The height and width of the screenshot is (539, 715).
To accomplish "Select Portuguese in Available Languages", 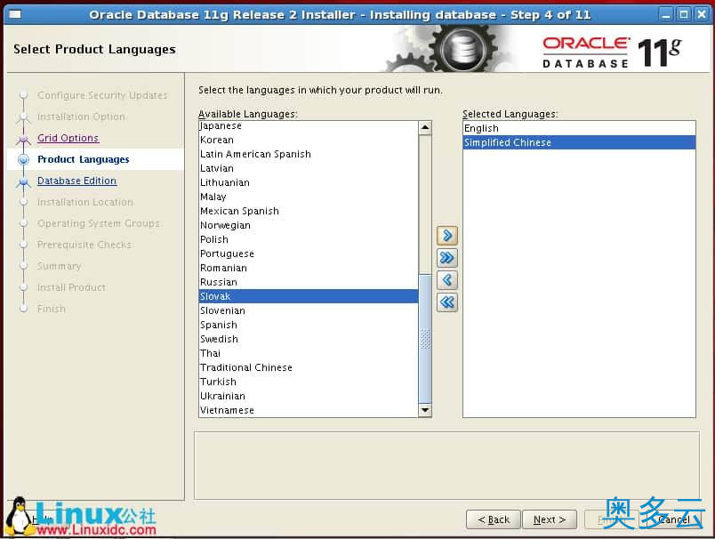I will pyautogui.click(x=309, y=253).
